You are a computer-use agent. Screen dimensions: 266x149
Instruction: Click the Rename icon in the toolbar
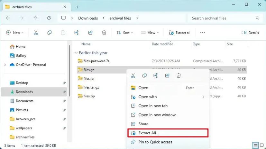coord(77,33)
